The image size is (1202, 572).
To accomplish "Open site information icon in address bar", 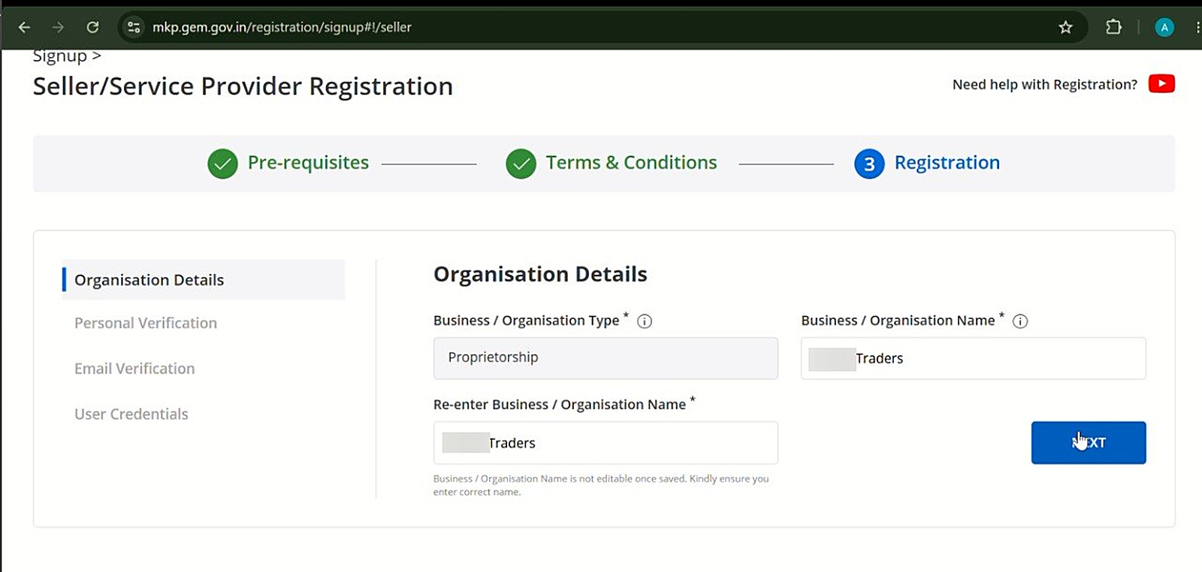I will (x=134, y=27).
